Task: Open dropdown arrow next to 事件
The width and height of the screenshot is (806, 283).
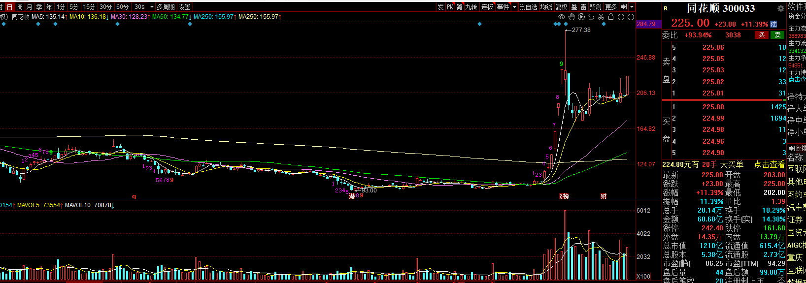Action: coord(514,7)
